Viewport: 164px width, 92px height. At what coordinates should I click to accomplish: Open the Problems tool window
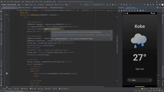click(25, 89)
